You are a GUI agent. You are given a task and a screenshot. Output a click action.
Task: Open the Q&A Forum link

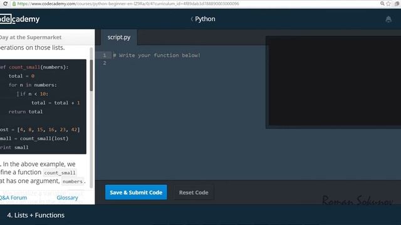[x=13, y=197]
